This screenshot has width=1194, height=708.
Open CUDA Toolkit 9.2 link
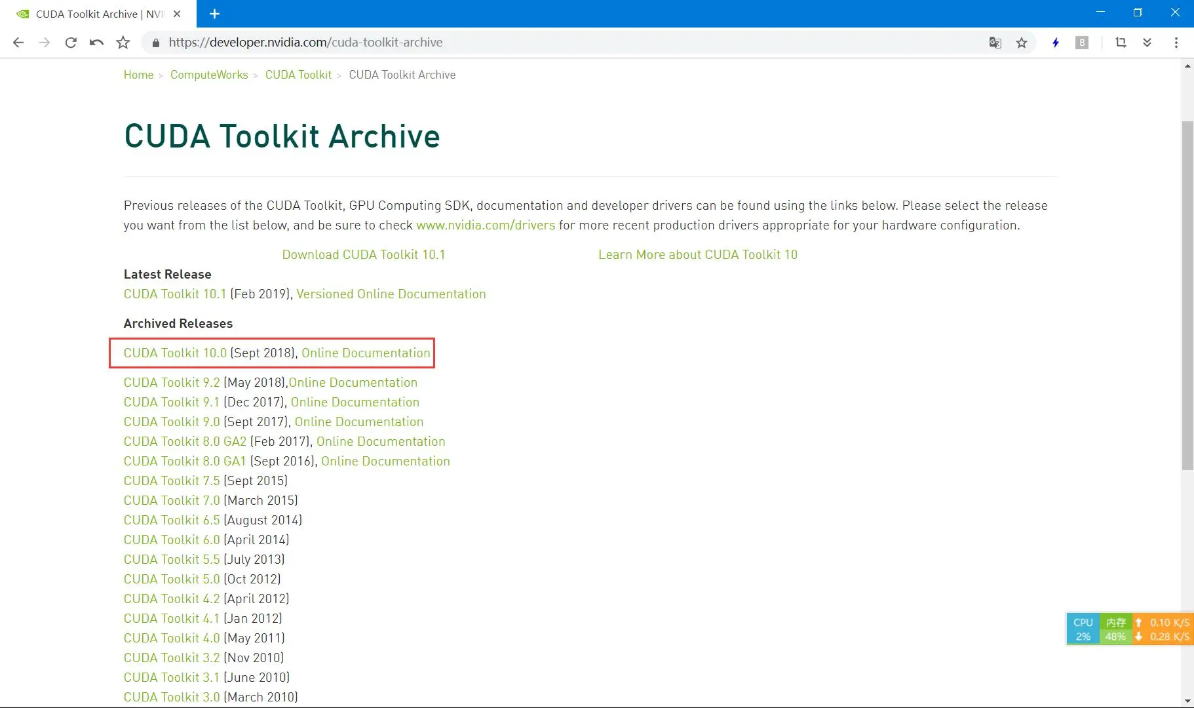172,382
